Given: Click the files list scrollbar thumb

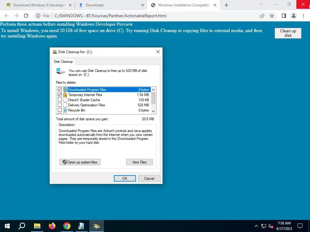Looking at the screenshot, I should pyautogui.click(x=153, y=98).
